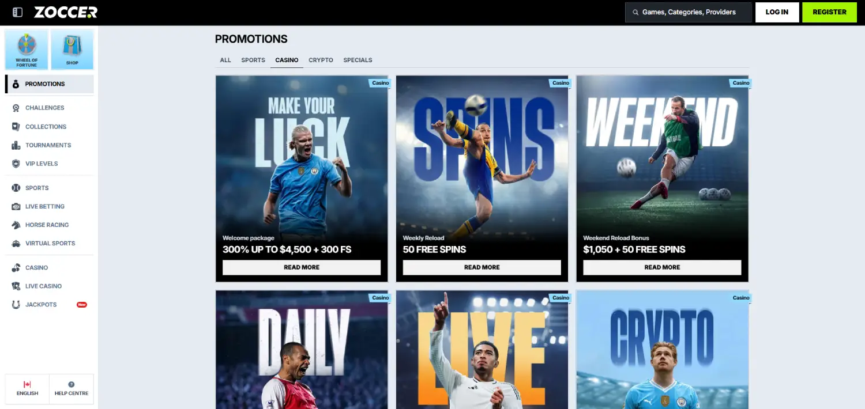The image size is (865, 409).
Task: Click the magnifier icon in search box
Action: click(x=635, y=12)
